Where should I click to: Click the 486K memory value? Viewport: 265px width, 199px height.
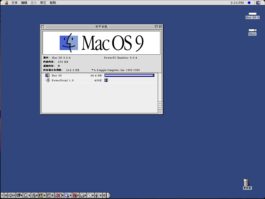[x=98, y=81]
